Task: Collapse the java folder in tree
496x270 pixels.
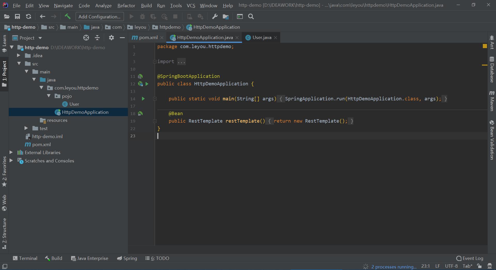Action: coord(34,80)
